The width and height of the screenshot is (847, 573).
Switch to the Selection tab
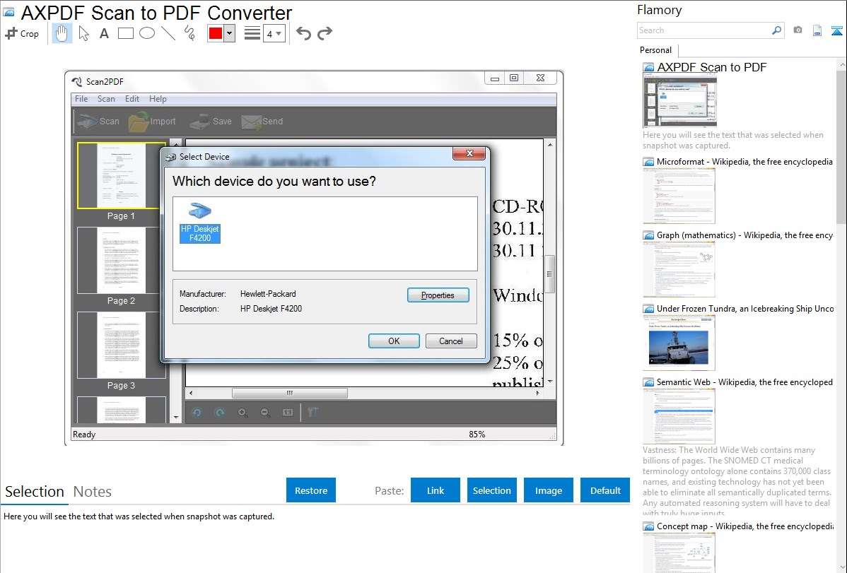(35, 492)
